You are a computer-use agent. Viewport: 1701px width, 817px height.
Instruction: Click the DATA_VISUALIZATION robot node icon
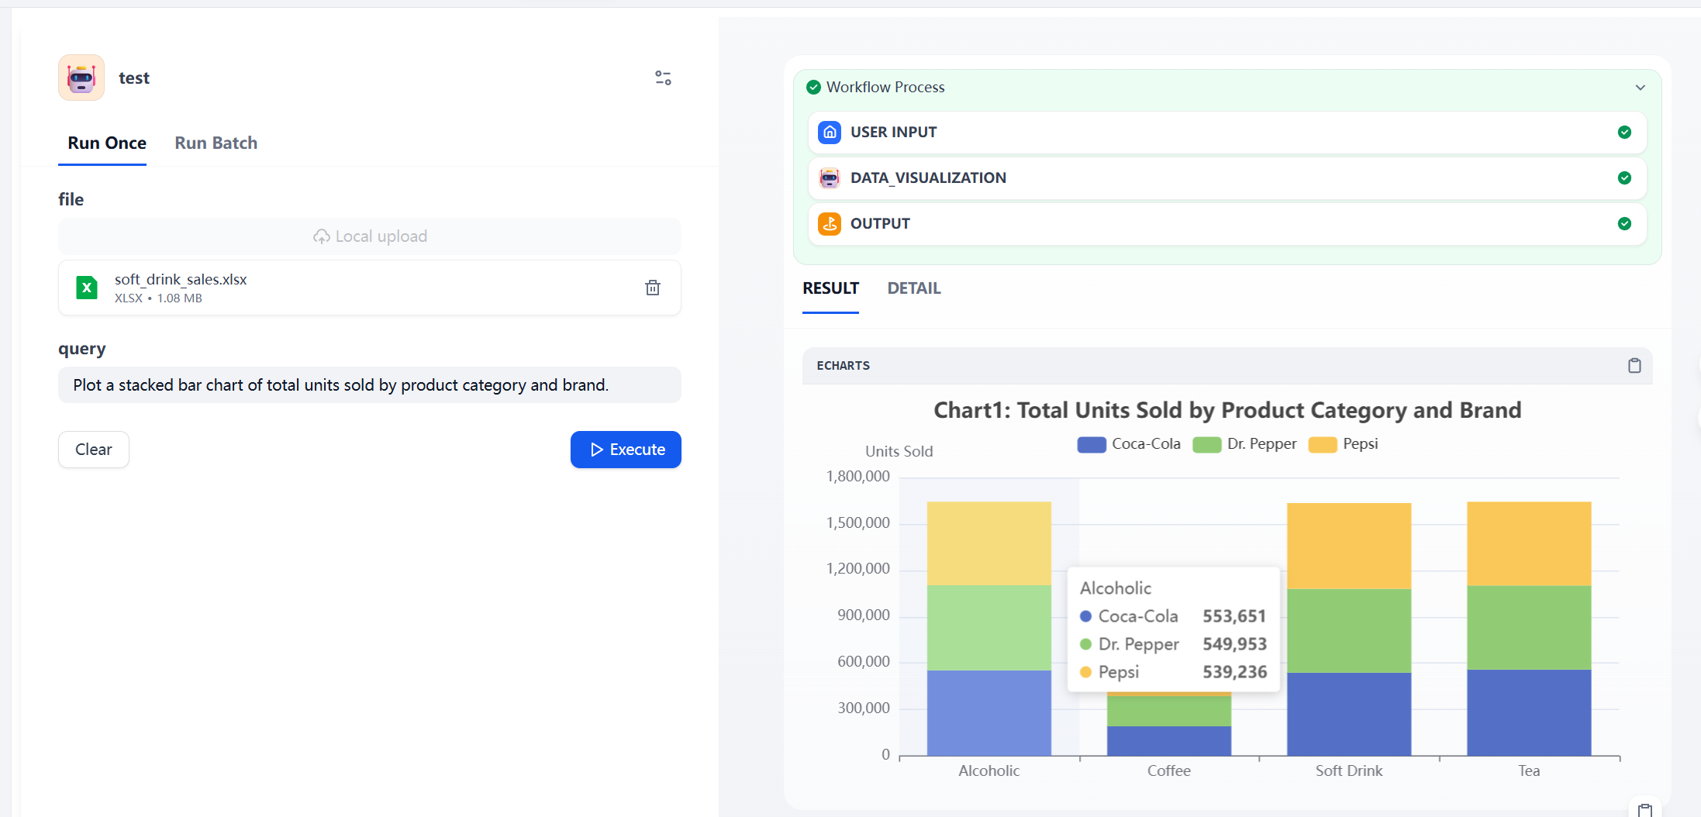pos(830,178)
